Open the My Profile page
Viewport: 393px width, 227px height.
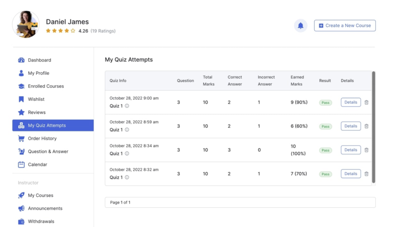(x=38, y=73)
